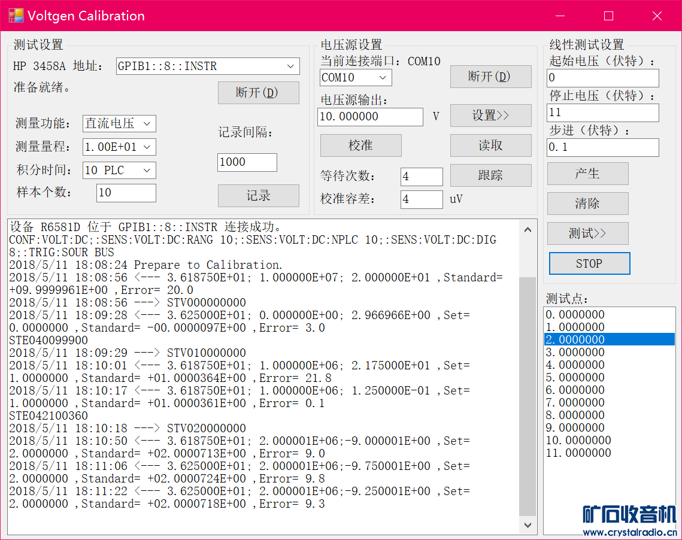Click the 电压源输出 voltage input field
This screenshot has height=540, width=682.
click(369, 117)
